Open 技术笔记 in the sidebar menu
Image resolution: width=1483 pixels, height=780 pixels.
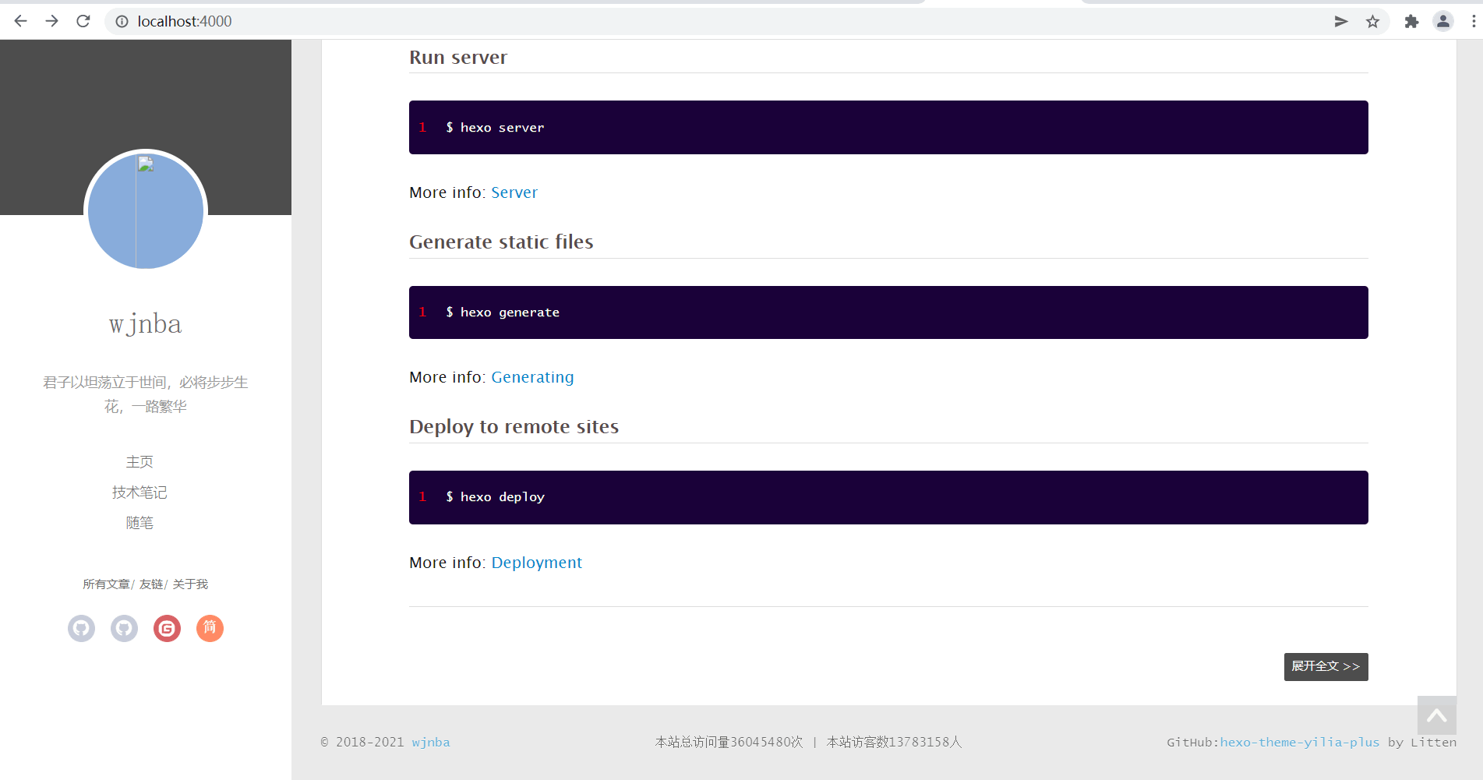(x=139, y=492)
